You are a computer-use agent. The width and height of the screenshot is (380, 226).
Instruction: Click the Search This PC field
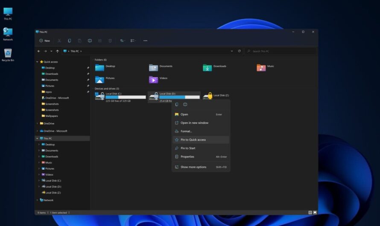[x=281, y=51]
